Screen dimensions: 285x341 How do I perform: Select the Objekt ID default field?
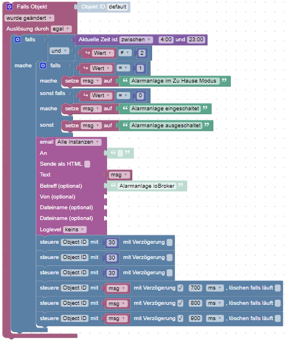pos(118,7)
